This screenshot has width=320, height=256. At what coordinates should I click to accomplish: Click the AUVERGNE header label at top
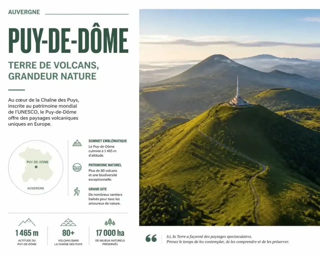[x=24, y=12]
